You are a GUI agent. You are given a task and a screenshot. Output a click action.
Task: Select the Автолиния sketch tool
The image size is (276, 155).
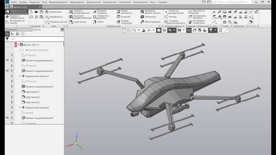coord(53,12)
